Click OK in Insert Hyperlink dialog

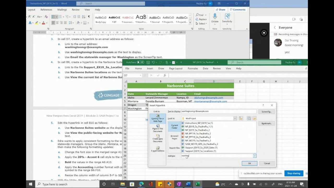click(249, 163)
